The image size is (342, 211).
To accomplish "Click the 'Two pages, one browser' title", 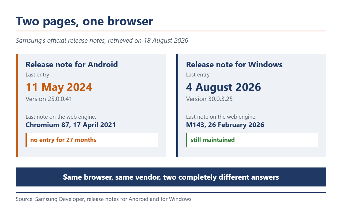I will pyautogui.click(x=84, y=21).
